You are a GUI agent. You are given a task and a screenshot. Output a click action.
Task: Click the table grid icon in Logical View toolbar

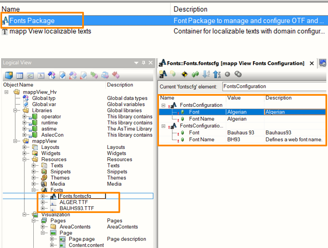pos(20,75)
